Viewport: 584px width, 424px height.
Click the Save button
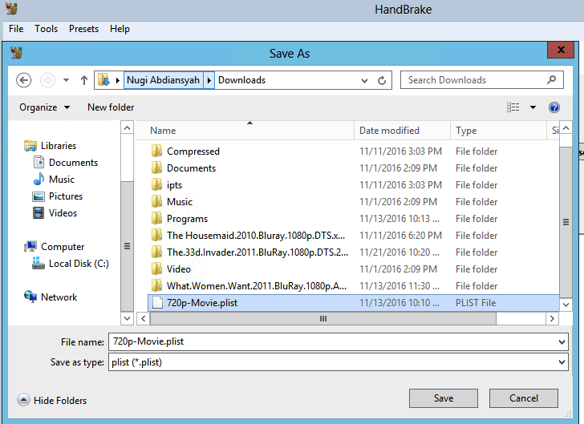(443, 398)
